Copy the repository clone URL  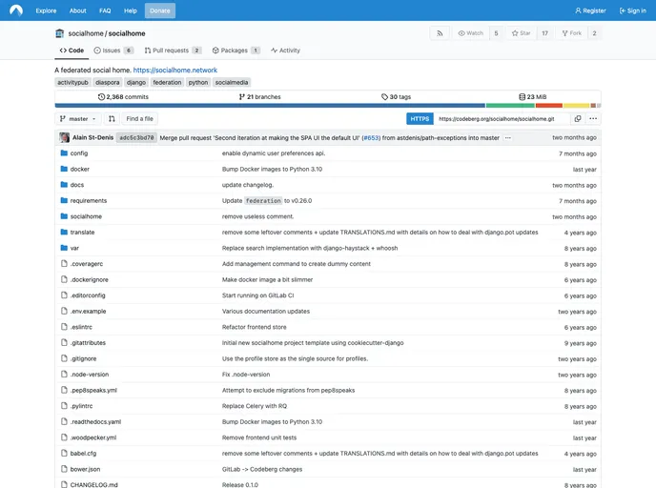tap(578, 119)
